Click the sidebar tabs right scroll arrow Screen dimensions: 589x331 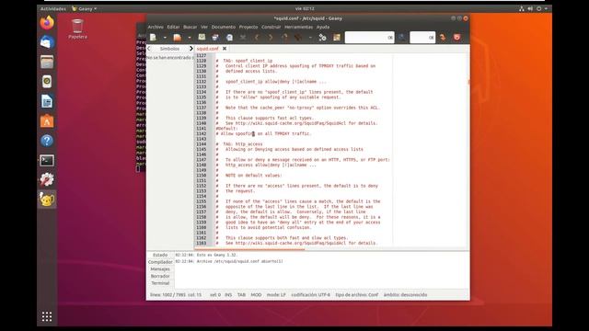191,49
